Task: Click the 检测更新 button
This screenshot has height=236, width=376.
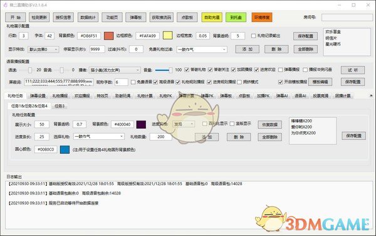Action: coord(39,18)
